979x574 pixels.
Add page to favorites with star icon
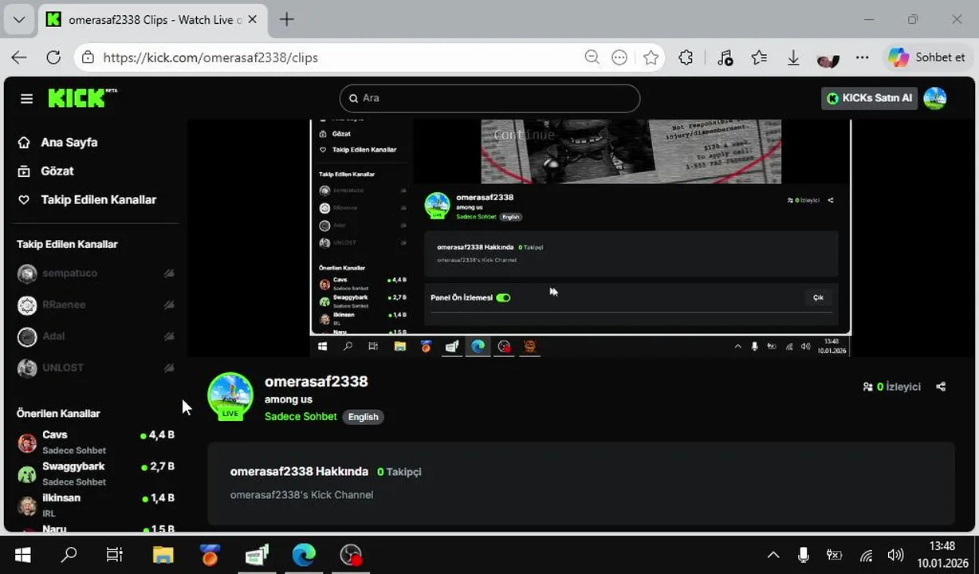tap(651, 57)
